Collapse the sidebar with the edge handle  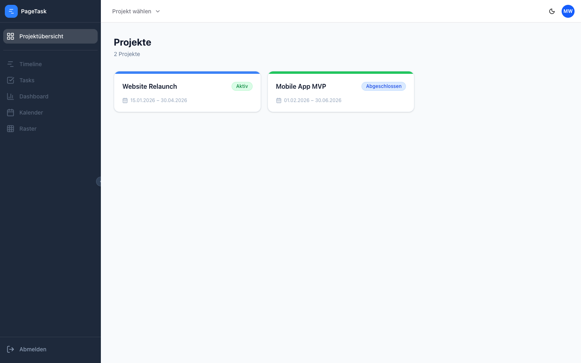point(99,181)
